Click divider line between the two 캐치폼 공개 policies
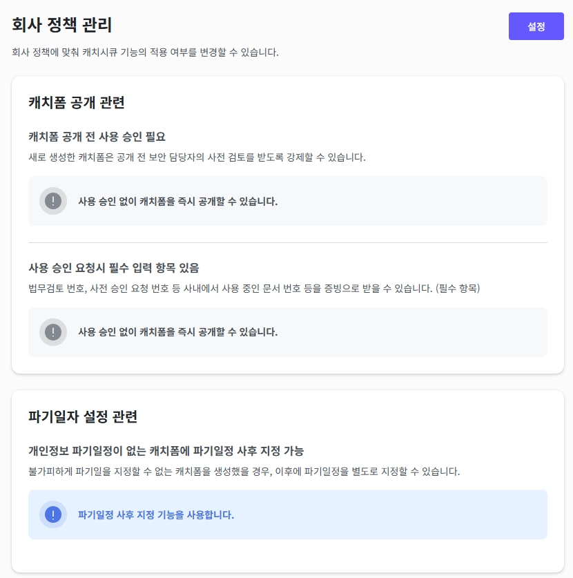Image resolution: width=573 pixels, height=578 pixels. click(287, 243)
